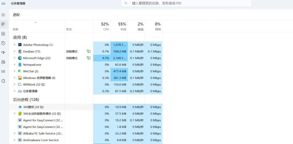Expand the WXWork (32 位) process
This screenshot has width=293, height=144.
[14, 85]
